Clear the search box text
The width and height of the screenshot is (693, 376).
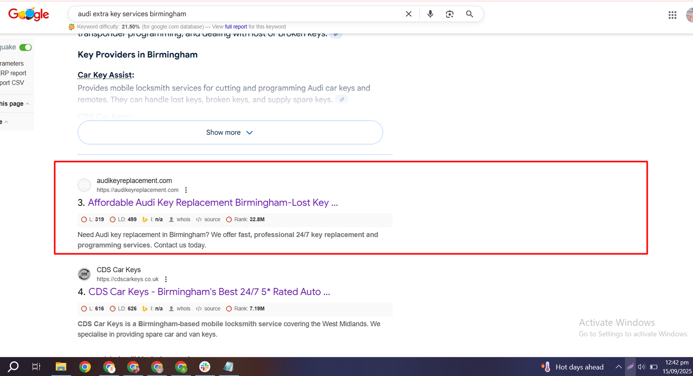408,14
